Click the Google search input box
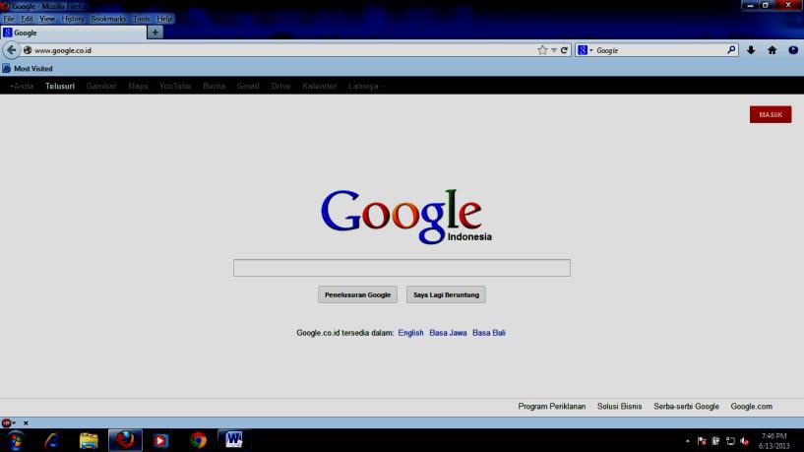The height and width of the screenshot is (452, 804). pos(402,268)
